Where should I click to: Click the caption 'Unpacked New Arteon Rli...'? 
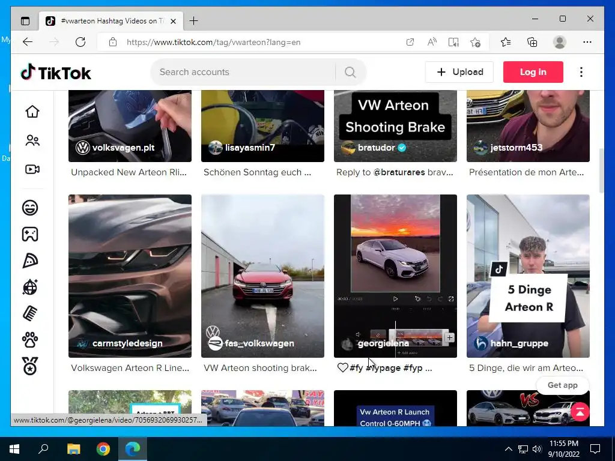(129, 172)
